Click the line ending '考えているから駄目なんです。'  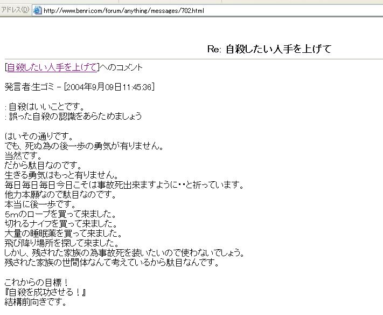(112, 263)
